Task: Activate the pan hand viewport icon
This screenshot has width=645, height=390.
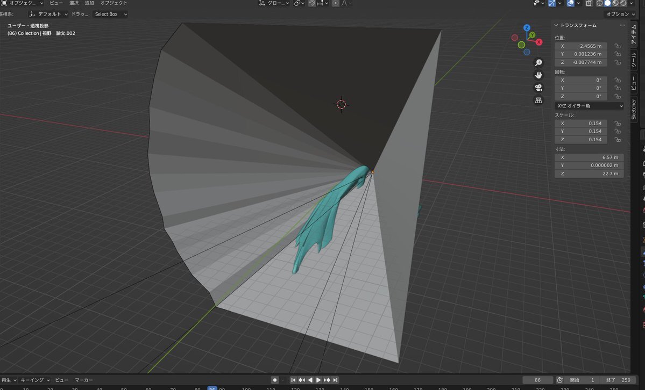Action: click(538, 75)
